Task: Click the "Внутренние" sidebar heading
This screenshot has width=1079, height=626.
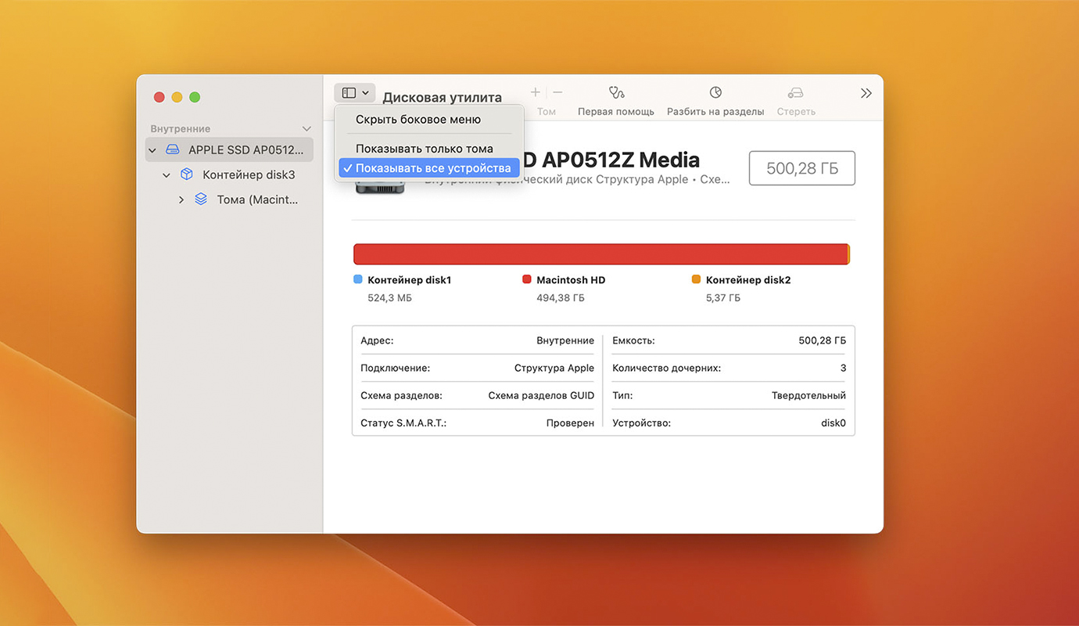Action: coord(181,128)
